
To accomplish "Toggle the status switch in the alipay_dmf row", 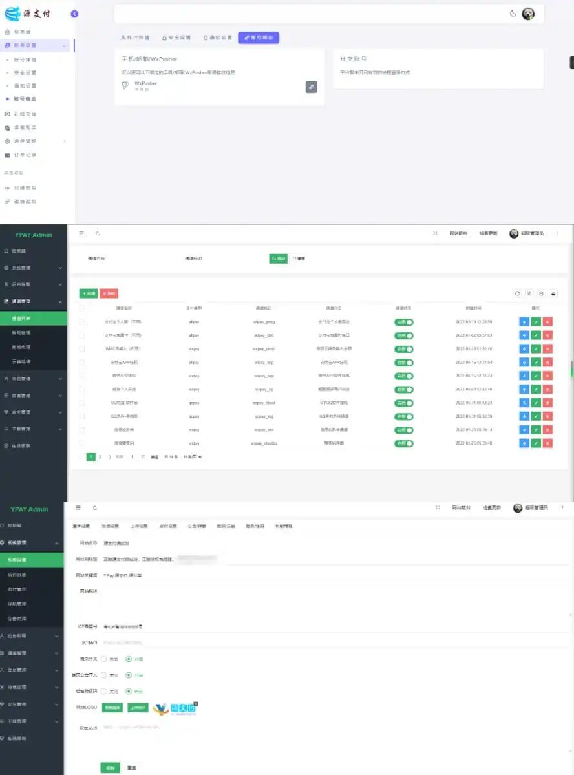I will tap(404, 335).
